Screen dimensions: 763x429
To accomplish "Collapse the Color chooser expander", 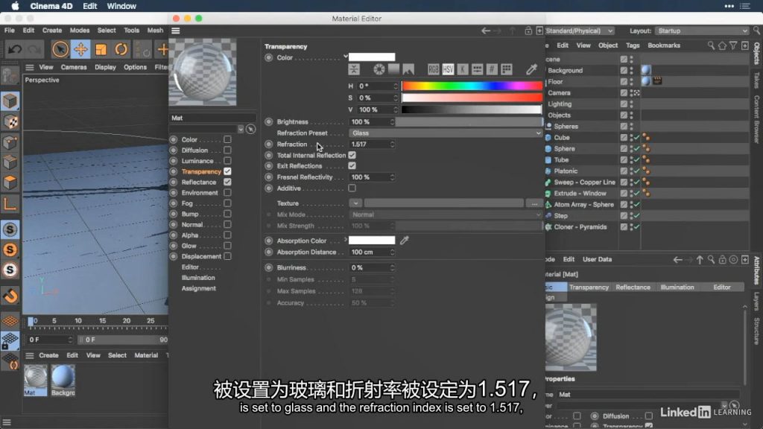I will (346, 57).
